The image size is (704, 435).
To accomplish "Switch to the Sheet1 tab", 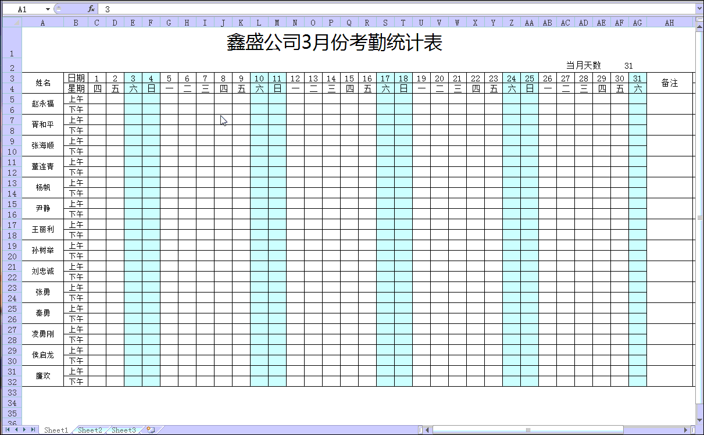I will [56, 430].
